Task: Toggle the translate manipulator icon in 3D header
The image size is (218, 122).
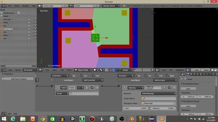Action: coord(113,70)
